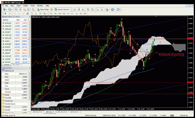This screenshot has height=118, width=195.
Task: Switch to bar chart display
Action: click(75, 9)
